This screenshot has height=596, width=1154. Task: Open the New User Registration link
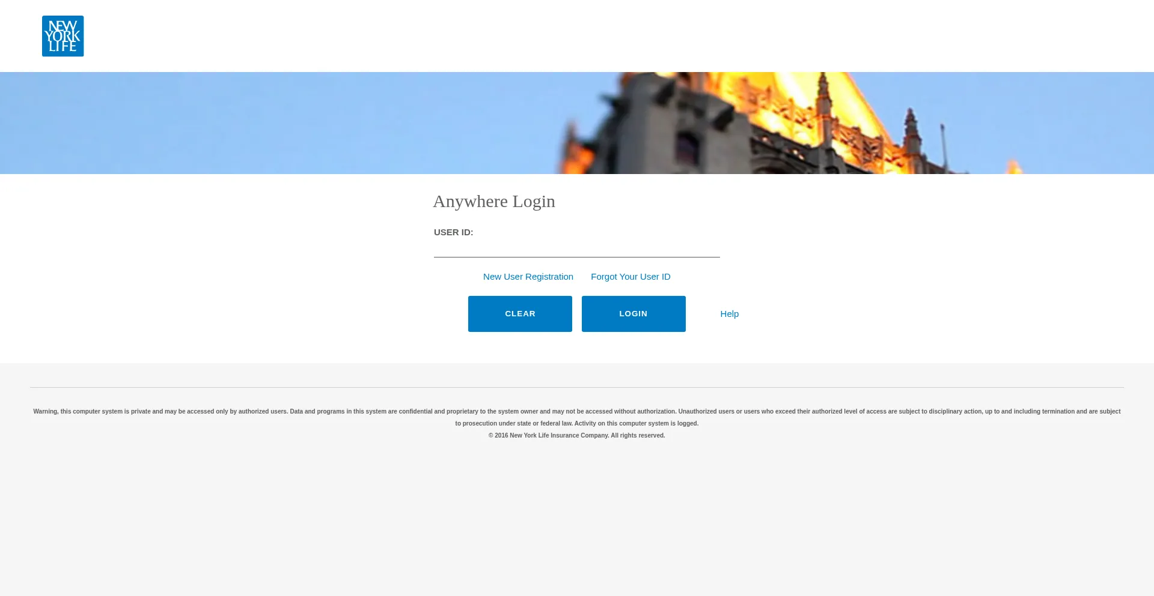pos(528,277)
